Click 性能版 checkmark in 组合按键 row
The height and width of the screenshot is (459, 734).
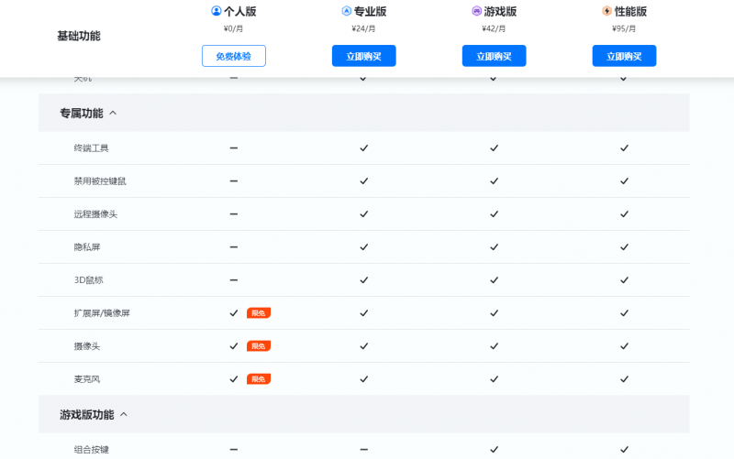click(x=624, y=450)
